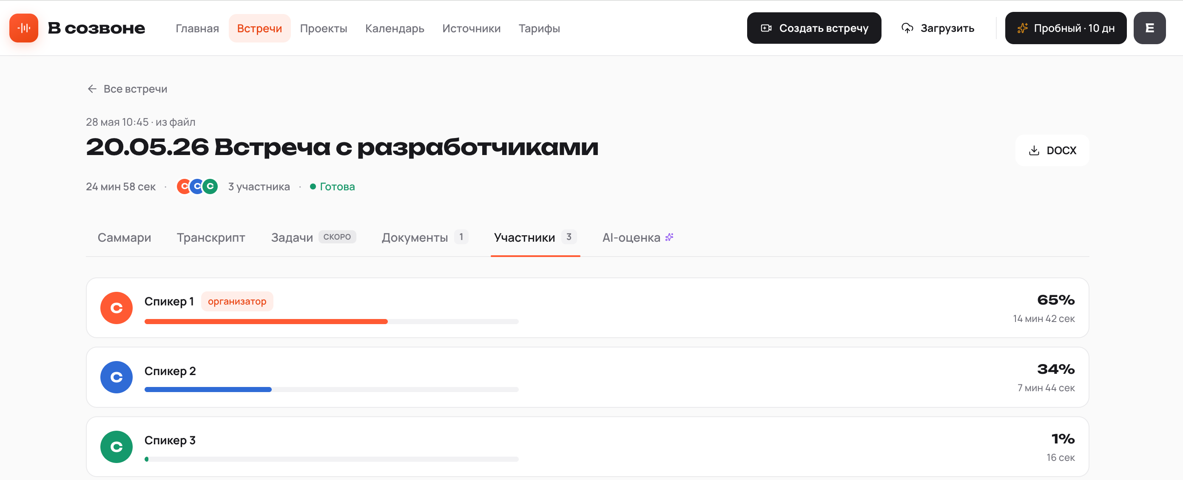Click the count badge 3 on Участники
The image size is (1183, 480).
click(x=569, y=237)
